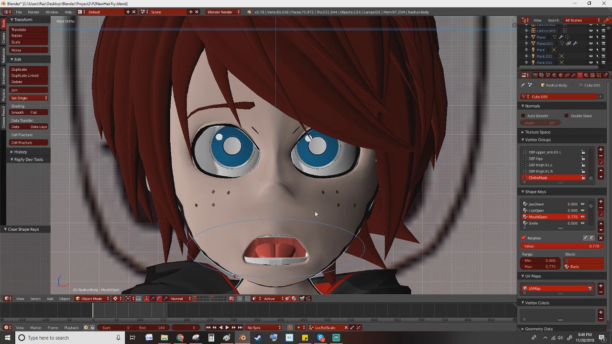
Task: Click the Join button
Action: pyautogui.click(x=29, y=90)
